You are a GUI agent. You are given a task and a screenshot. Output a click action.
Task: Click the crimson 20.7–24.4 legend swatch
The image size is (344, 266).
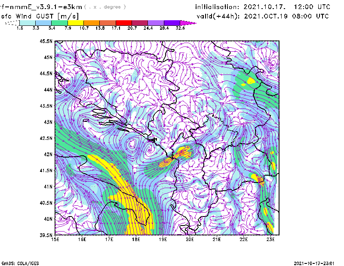pos(140,23)
